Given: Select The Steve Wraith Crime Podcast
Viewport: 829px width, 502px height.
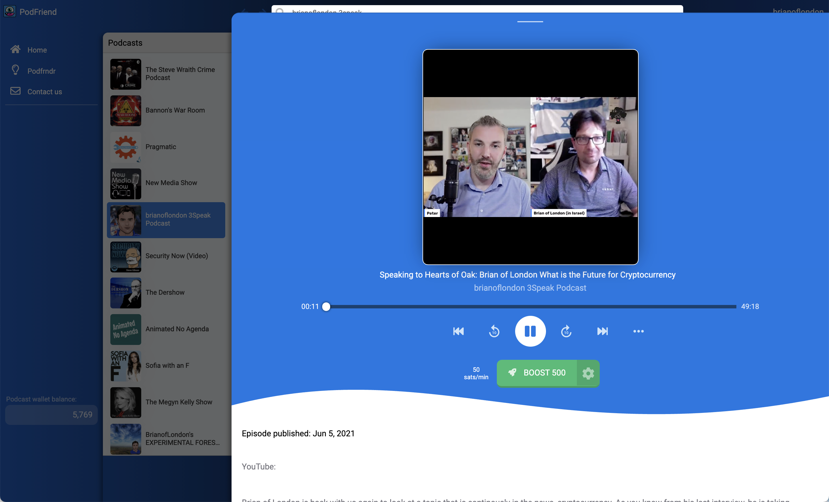Looking at the screenshot, I should [166, 74].
